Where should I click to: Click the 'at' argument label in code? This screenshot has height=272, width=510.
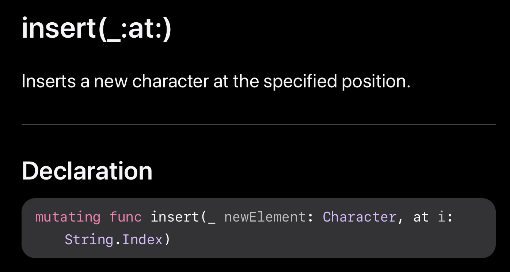click(421, 217)
